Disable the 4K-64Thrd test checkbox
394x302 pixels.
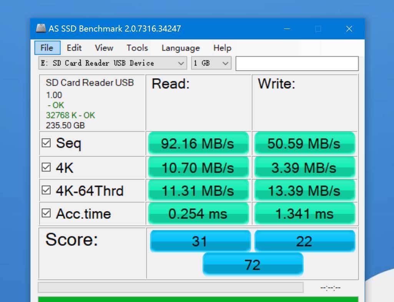tap(46, 190)
